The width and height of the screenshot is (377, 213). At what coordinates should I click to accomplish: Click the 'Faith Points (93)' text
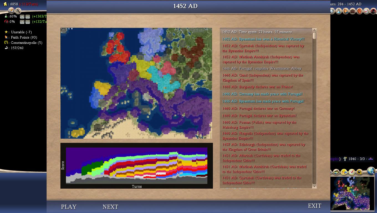pyautogui.click(x=24, y=37)
